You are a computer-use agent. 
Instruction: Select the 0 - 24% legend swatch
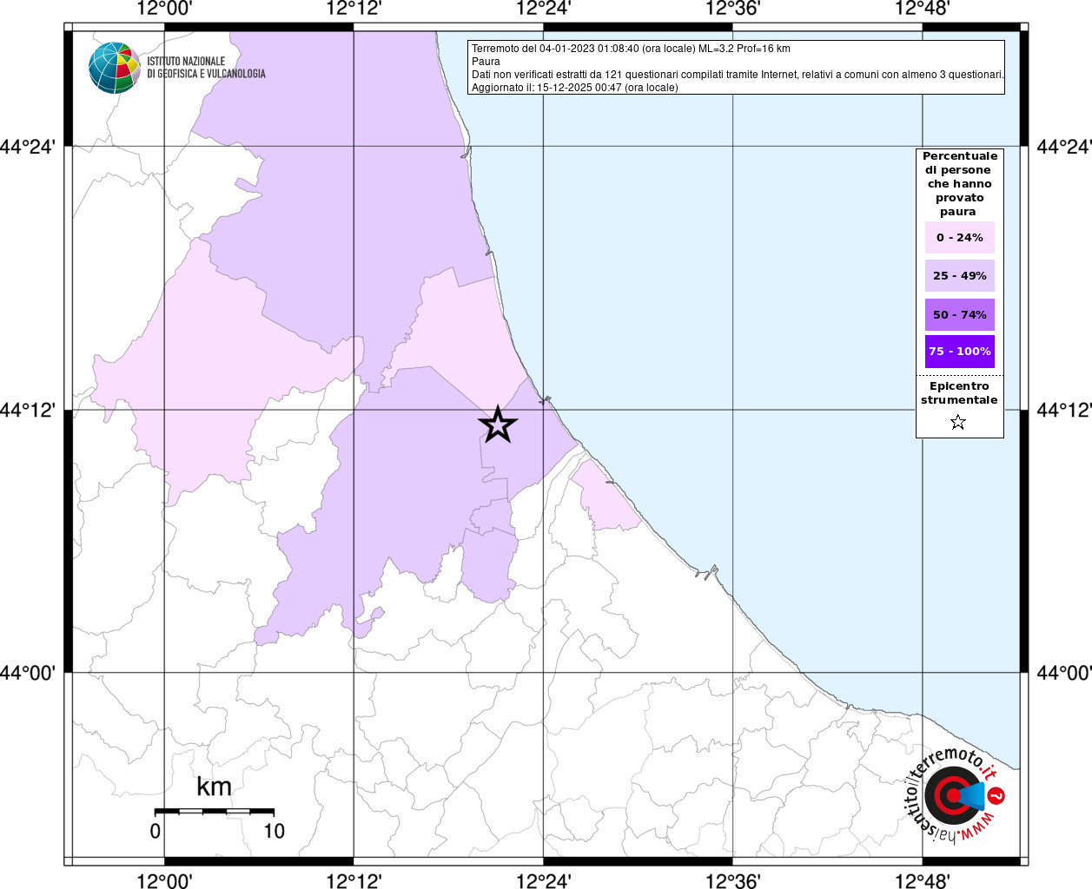(960, 237)
